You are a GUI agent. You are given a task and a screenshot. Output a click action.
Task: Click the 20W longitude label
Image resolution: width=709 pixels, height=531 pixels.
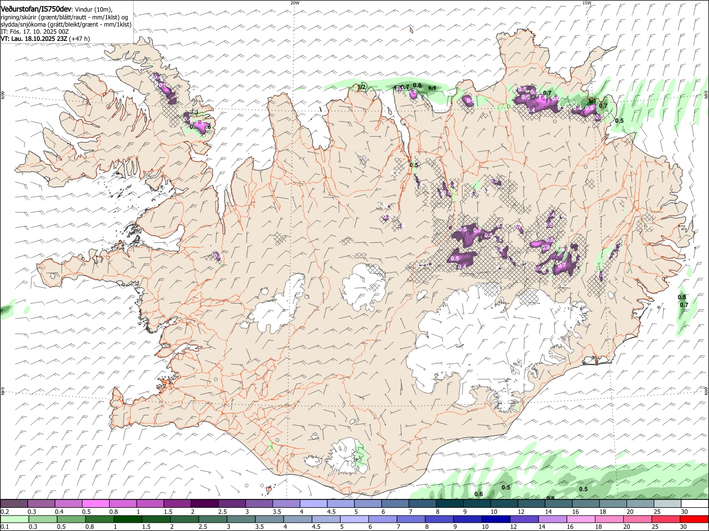[x=295, y=3]
